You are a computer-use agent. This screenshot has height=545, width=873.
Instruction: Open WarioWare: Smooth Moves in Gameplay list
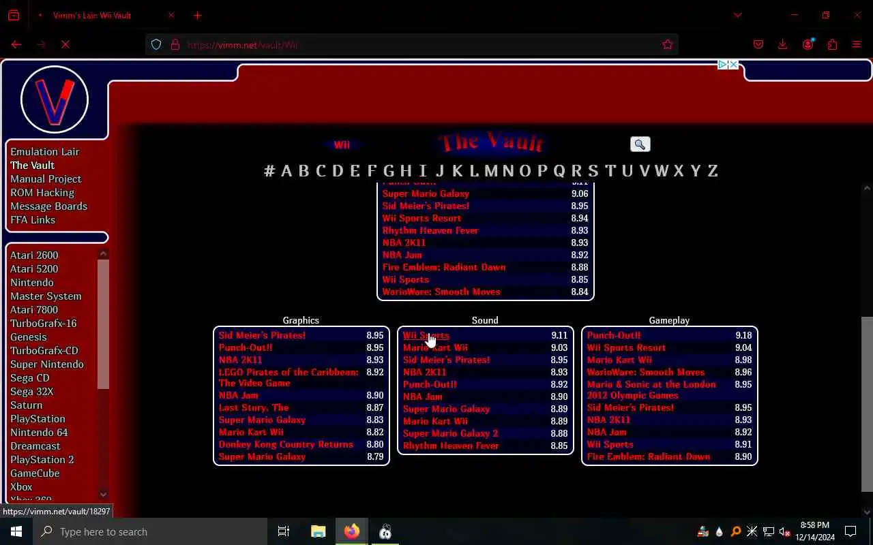tap(646, 372)
